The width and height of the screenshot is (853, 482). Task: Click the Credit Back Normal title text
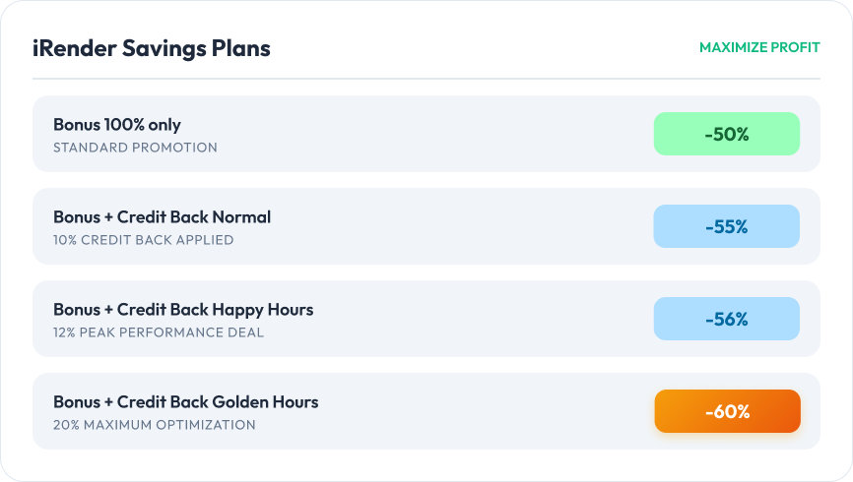(193, 217)
